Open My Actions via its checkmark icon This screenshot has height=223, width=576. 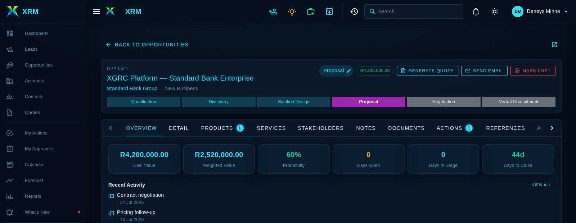coord(10,133)
